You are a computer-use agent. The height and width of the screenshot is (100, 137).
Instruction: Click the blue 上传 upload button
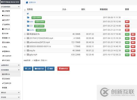tap(28, 69)
